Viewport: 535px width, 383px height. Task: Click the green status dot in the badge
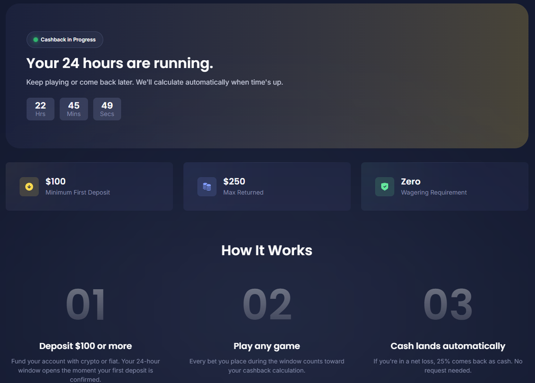pyautogui.click(x=36, y=40)
